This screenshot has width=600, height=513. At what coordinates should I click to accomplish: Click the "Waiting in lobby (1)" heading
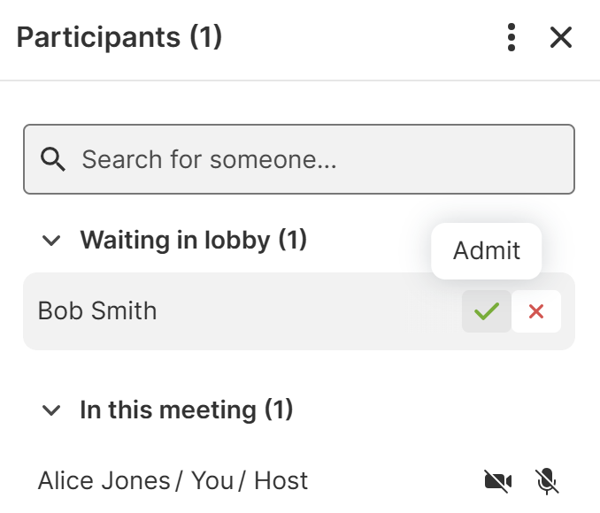pos(193,240)
